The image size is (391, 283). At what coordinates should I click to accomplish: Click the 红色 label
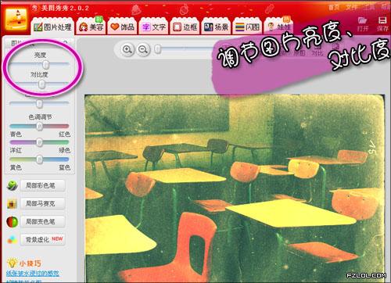click(x=64, y=134)
